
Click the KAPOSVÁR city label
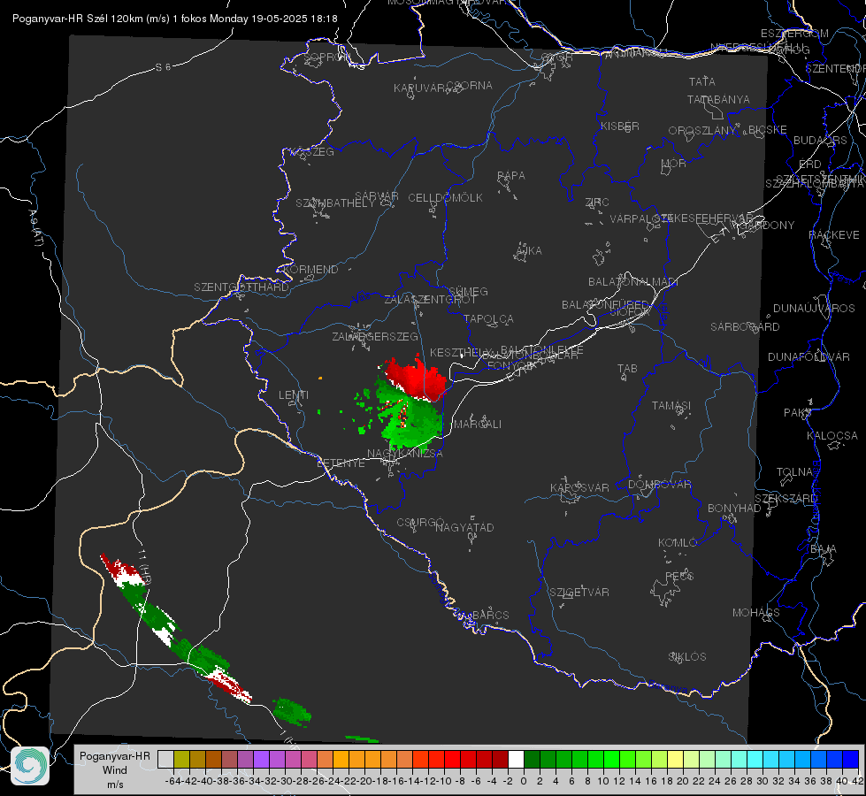click(x=579, y=487)
